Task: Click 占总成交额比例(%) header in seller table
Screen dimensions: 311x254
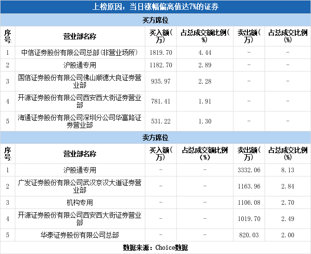Action: pos(205,154)
